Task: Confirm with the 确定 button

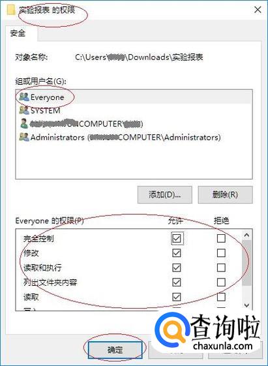Action: 115,350
